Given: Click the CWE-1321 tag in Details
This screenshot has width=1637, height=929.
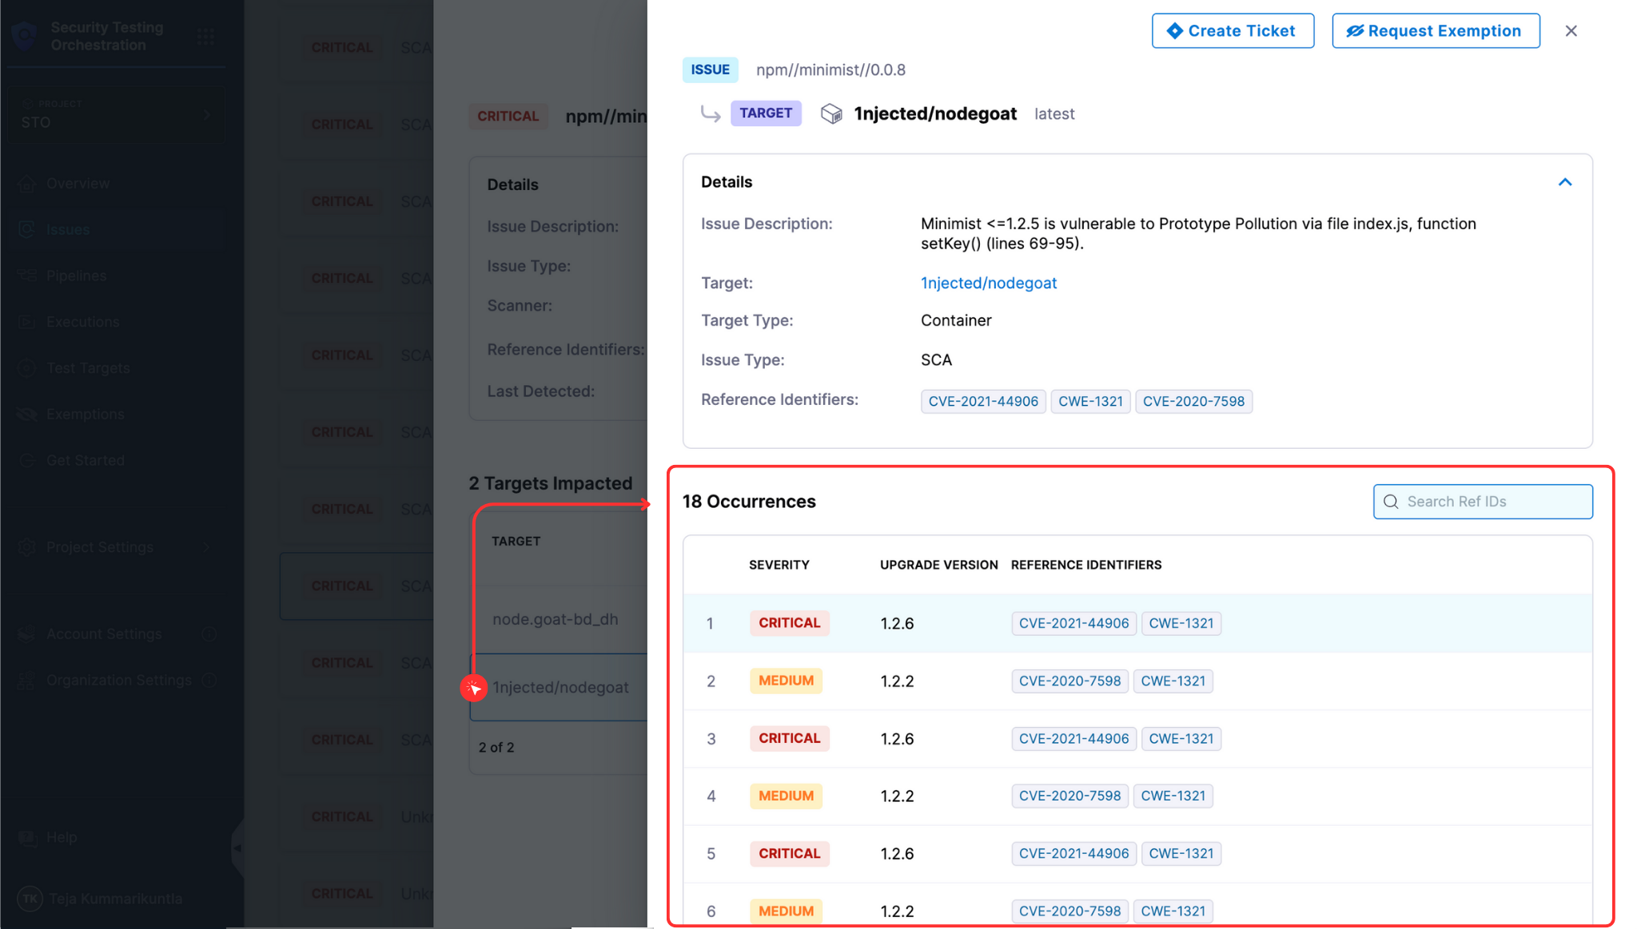Looking at the screenshot, I should [x=1089, y=401].
